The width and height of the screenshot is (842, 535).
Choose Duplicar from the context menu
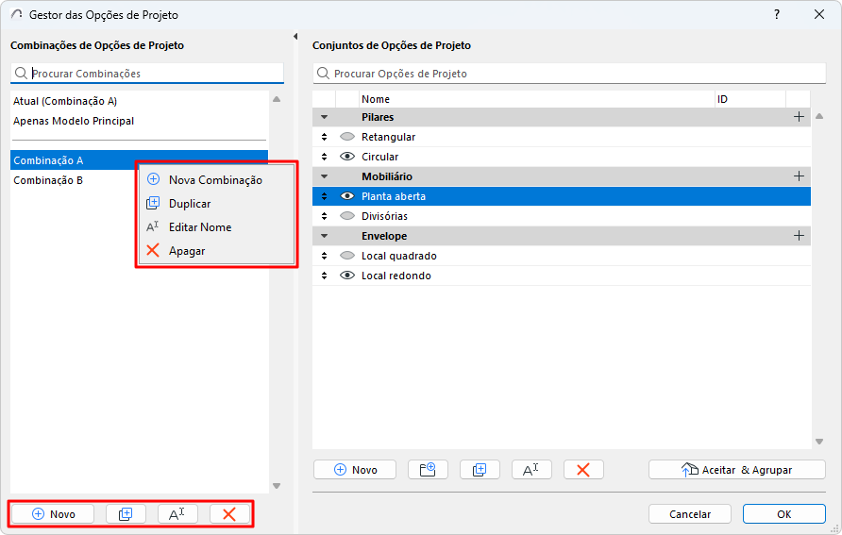pos(190,204)
